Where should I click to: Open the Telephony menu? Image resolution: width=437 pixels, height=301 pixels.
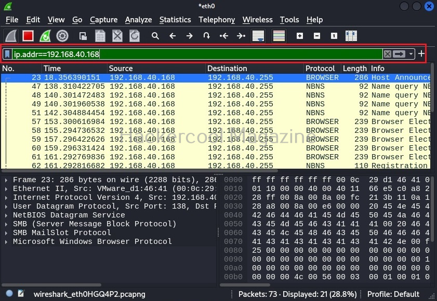coord(217,20)
